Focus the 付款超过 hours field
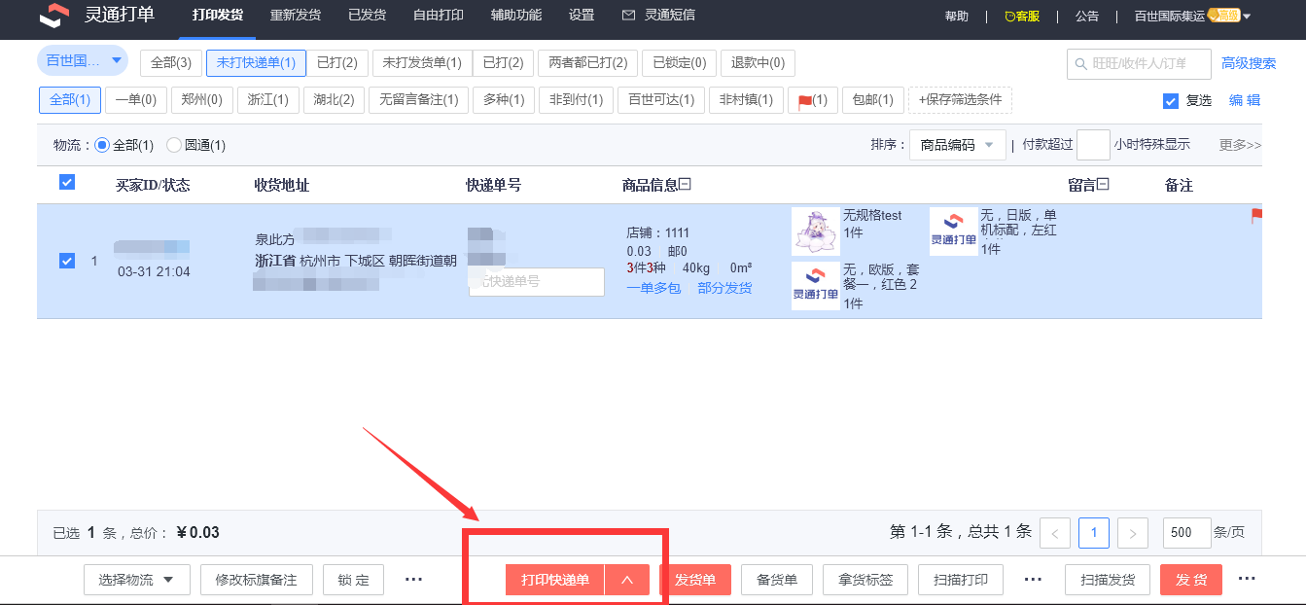 (x=1093, y=145)
